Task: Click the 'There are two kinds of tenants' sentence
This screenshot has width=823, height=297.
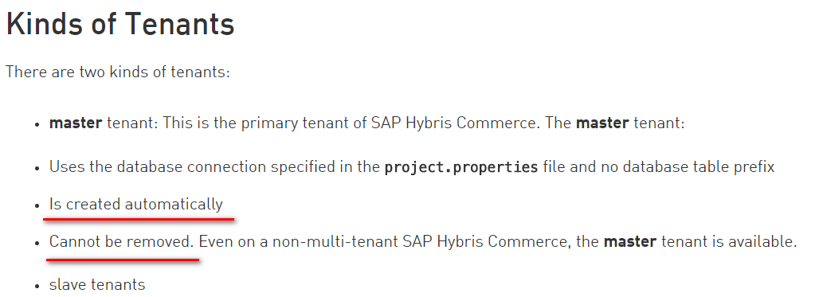Action: 118,72
